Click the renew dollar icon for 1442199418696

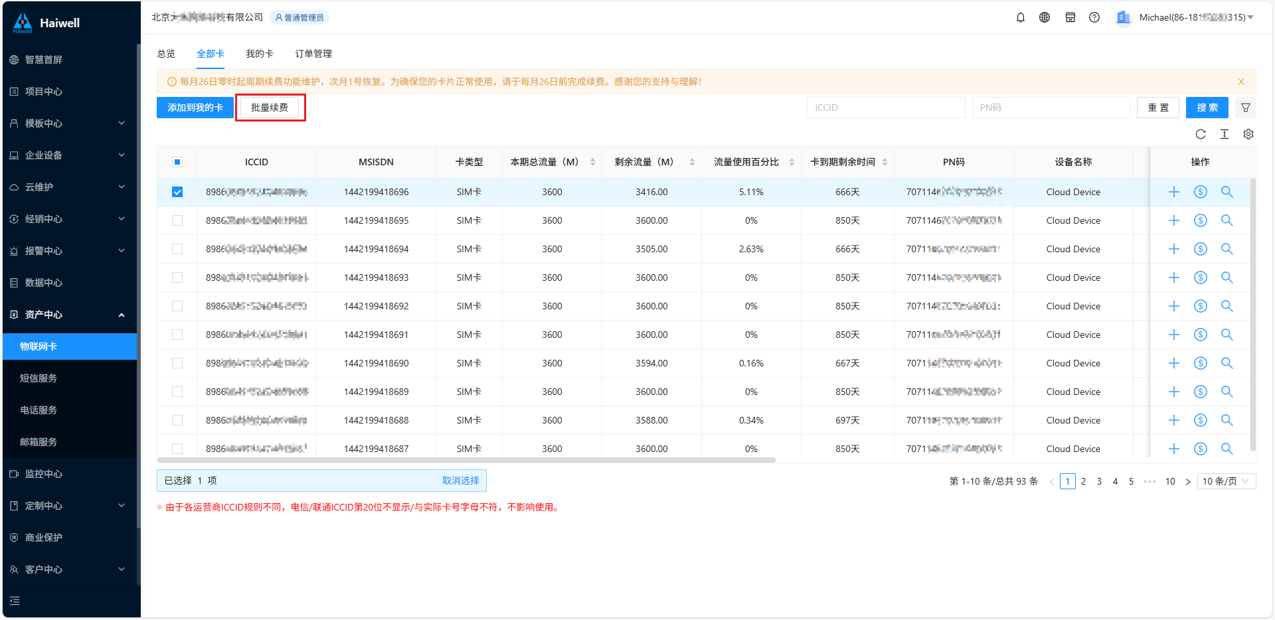[1201, 192]
